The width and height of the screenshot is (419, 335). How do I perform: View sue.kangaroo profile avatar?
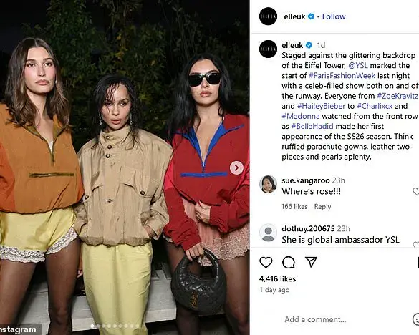click(x=268, y=184)
